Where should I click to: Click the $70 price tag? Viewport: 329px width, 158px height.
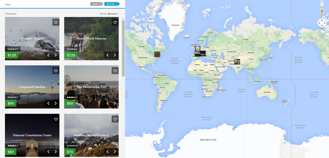(70, 152)
